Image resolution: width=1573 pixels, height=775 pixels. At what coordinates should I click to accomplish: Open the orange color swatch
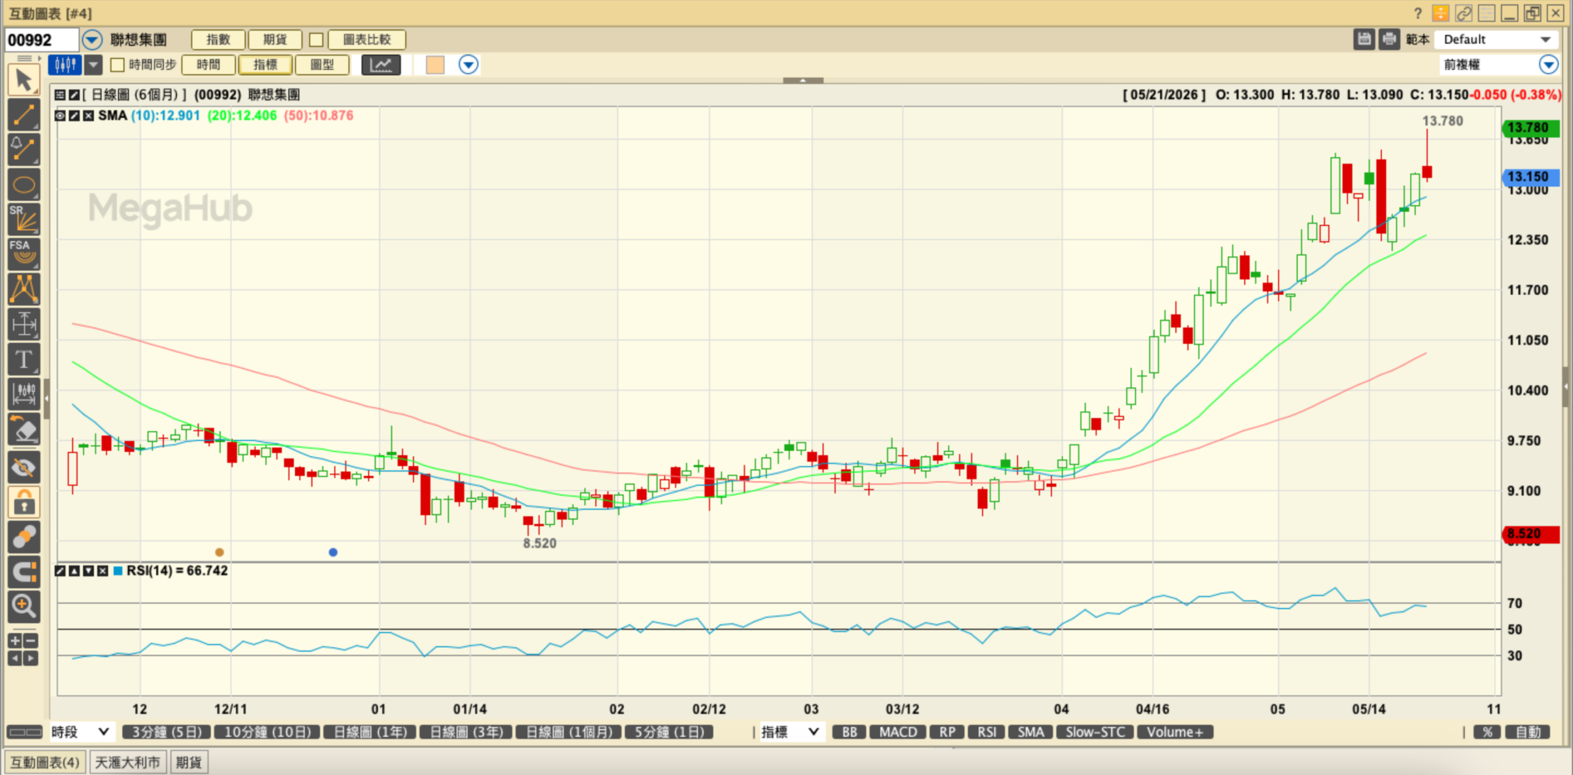click(x=435, y=64)
